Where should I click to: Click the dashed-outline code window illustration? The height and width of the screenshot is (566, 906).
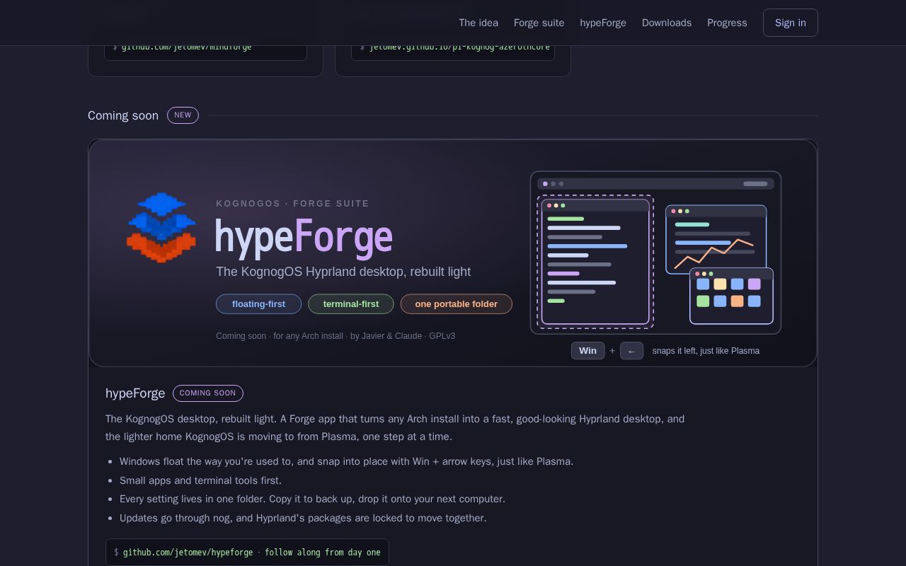click(595, 262)
